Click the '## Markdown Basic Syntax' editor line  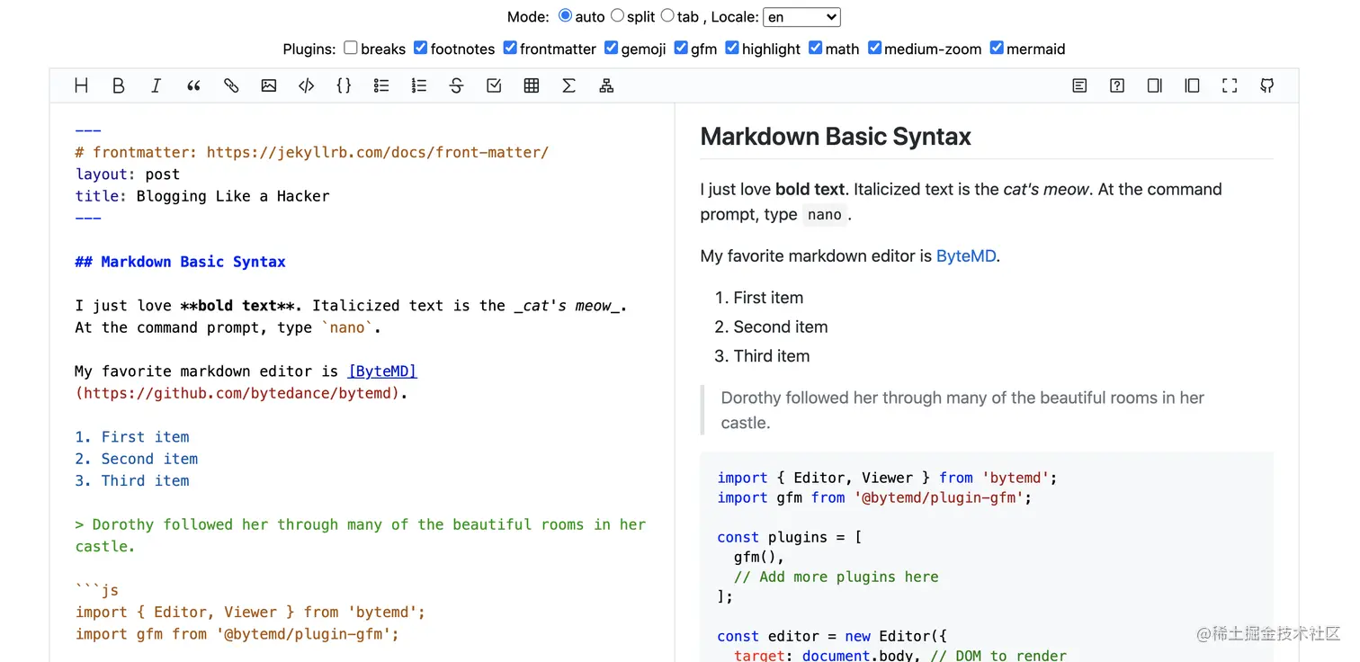coord(181,262)
